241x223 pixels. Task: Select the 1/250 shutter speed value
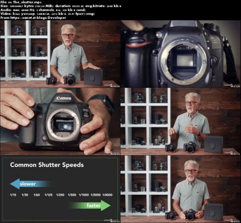pos(60,195)
